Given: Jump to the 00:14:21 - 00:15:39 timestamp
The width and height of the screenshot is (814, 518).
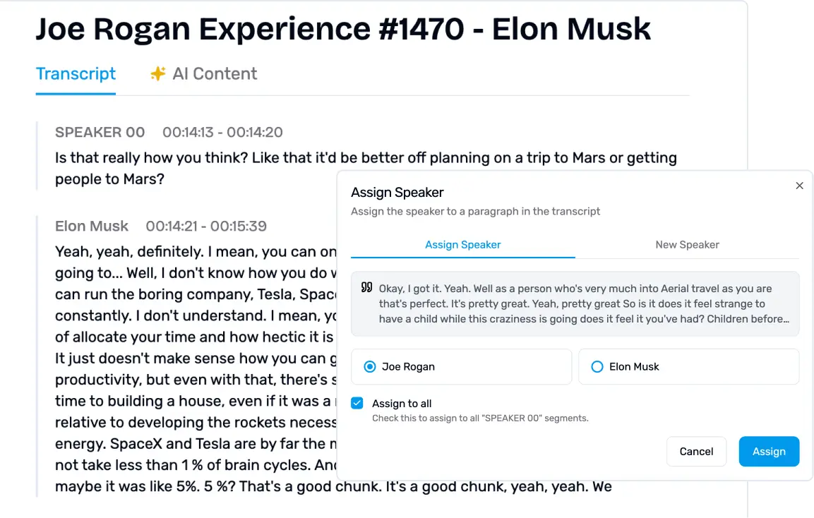Looking at the screenshot, I should (206, 227).
